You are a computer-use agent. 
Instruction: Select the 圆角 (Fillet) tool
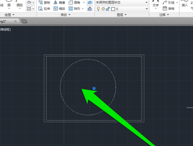pos(74,3)
